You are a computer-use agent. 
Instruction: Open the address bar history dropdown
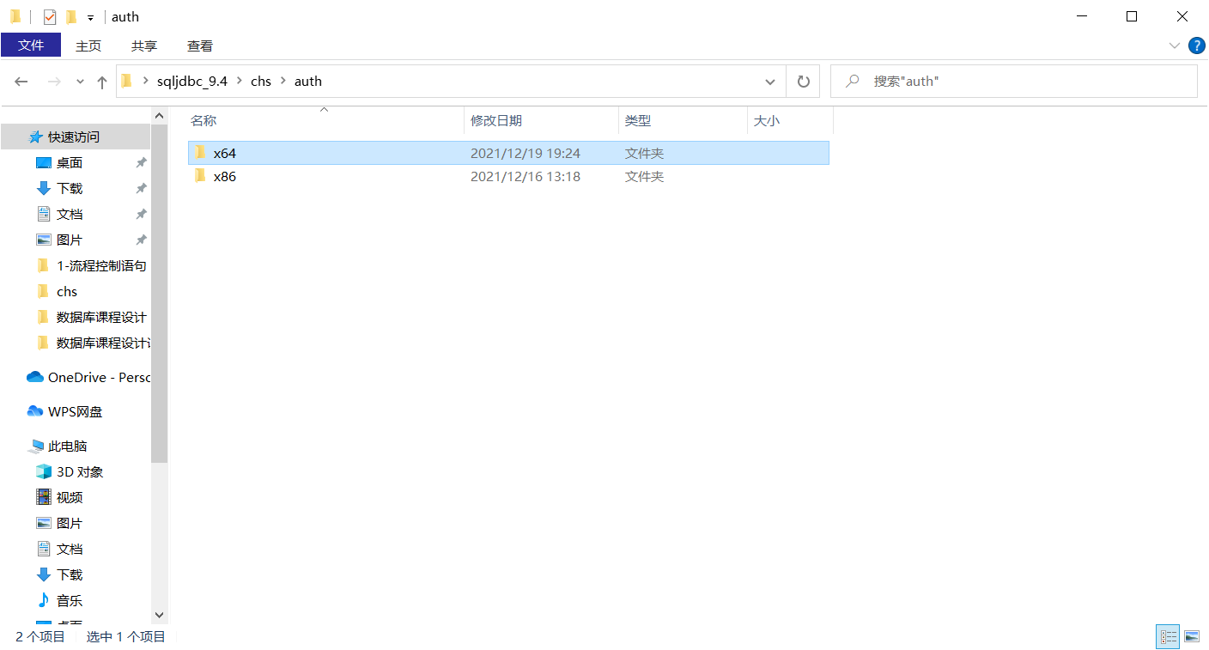[x=770, y=82]
